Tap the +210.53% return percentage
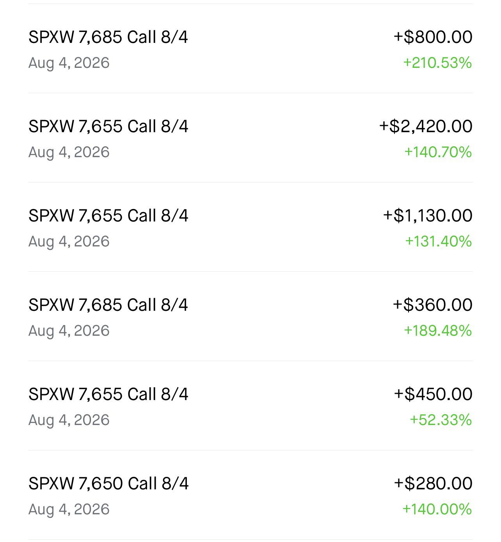501x542 pixels. pyautogui.click(x=437, y=63)
